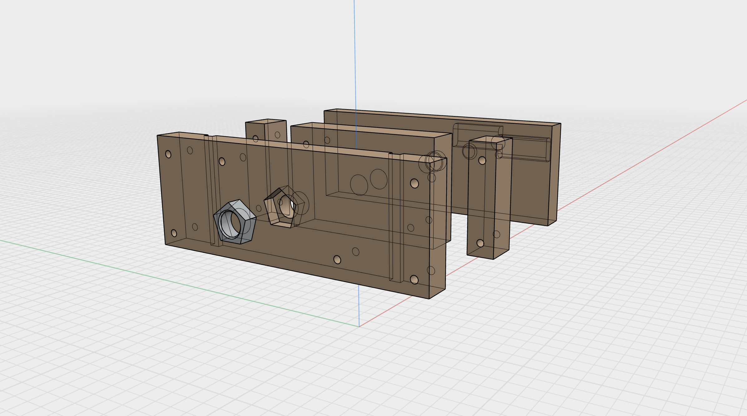The height and width of the screenshot is (416, 747).
Task: Select the right end face of front plate
Action: click(438, 229)
